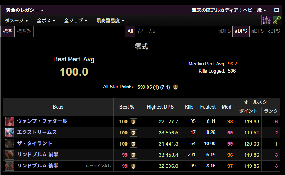Select the All patch tab
Image resolution: width=285 pixels, height=175 pixels.
[x=130, y=31]
